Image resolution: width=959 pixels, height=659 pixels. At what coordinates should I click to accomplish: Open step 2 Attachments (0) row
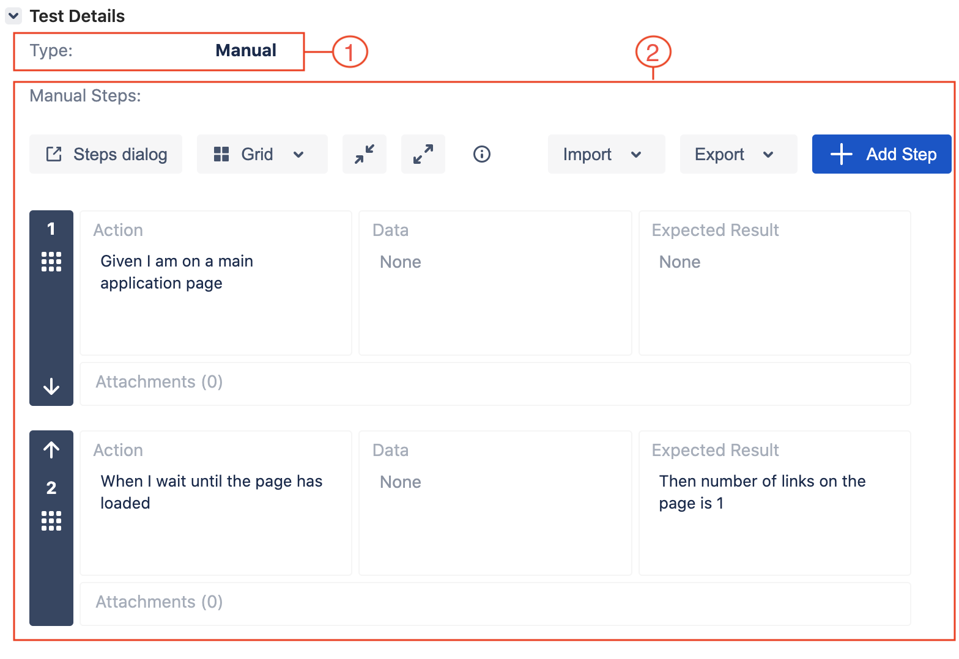pos(495,604)
